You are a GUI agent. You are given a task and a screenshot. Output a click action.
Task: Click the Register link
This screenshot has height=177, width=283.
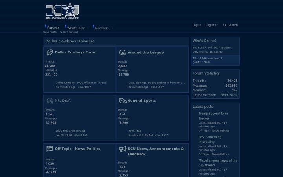[x=211, y=25]
